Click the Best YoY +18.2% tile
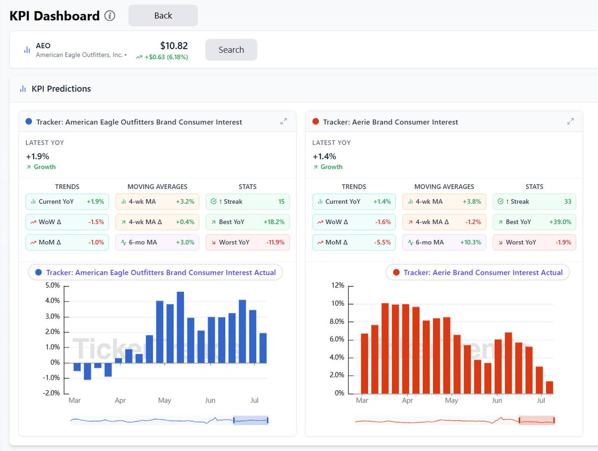This screenshot has width=598, height=451. (x=247, y=222)
